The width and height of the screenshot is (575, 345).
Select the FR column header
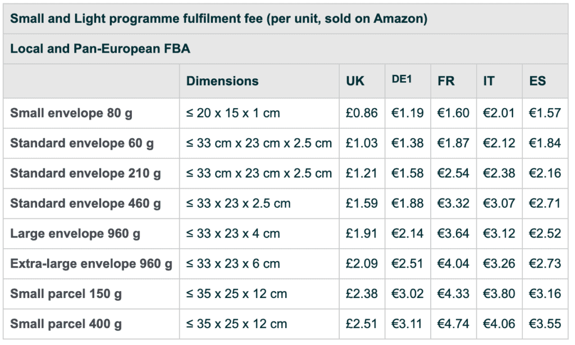tap(446, 81)
